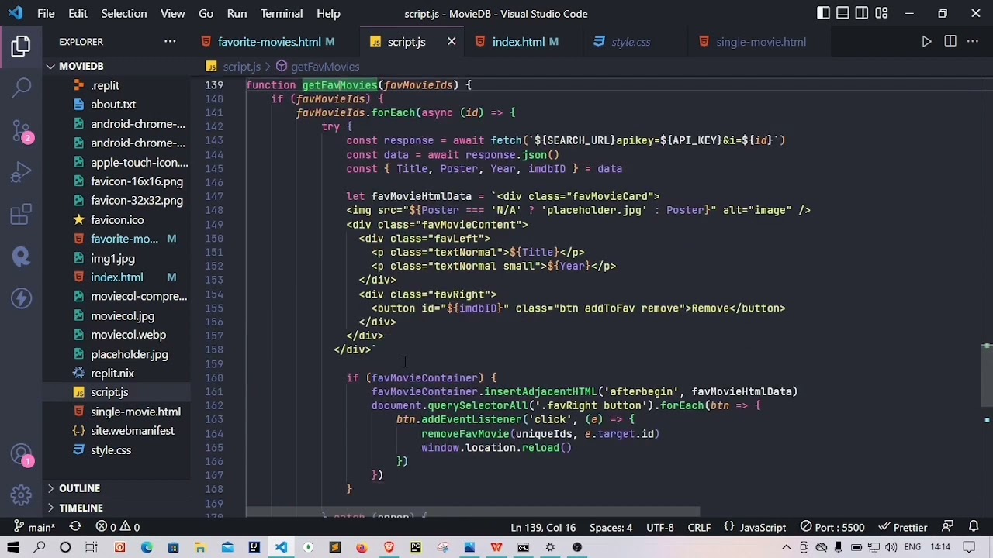Split the editor to the right
Image resolution: width=993 pixels, height=558 pixels.
[950, 42]
